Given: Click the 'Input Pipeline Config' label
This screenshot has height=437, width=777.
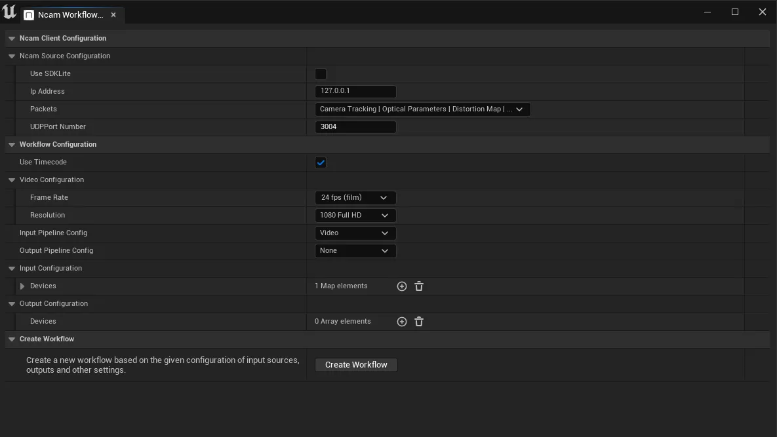Looking at the screenshot, I should point(53,233).
